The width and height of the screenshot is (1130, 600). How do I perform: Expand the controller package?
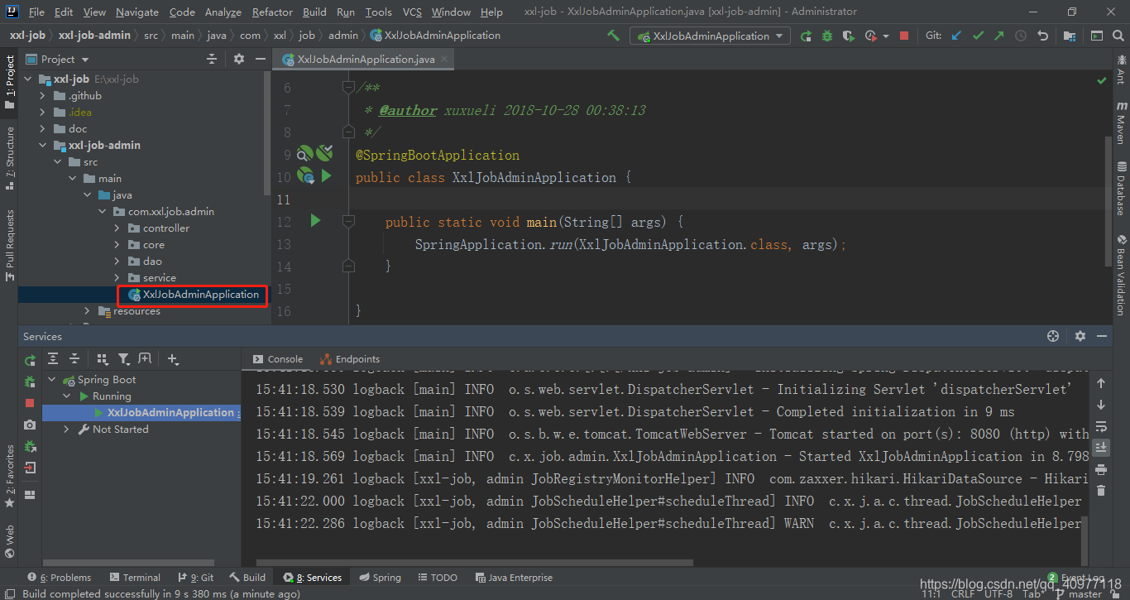[117, 228]
